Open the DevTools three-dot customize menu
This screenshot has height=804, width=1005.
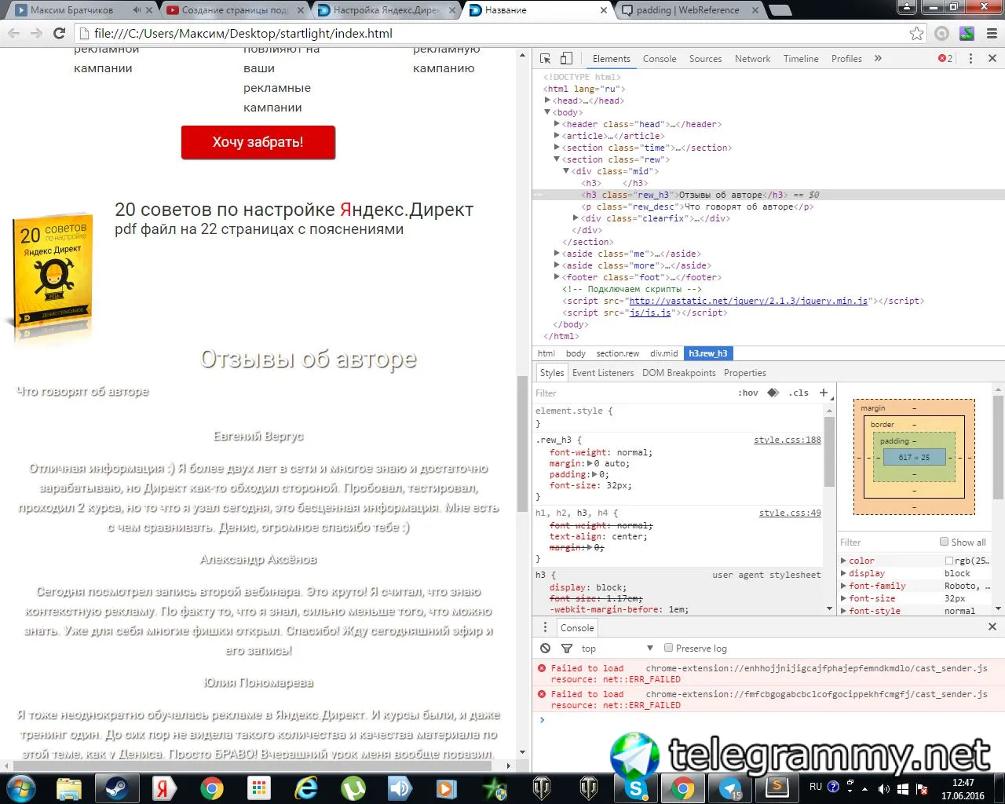point(970,59)
